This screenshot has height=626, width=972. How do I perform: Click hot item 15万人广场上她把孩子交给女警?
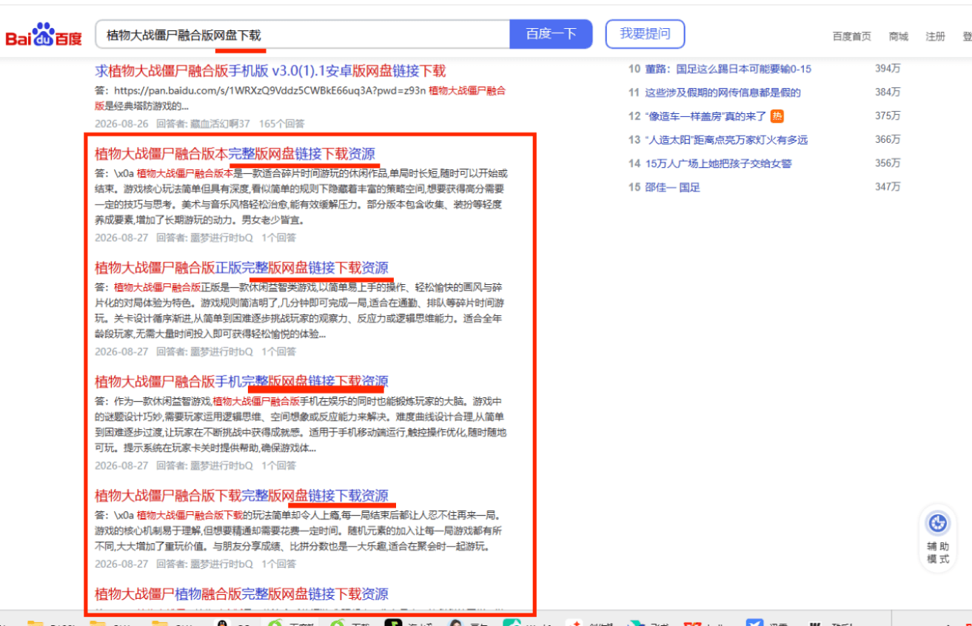point(718,164)
